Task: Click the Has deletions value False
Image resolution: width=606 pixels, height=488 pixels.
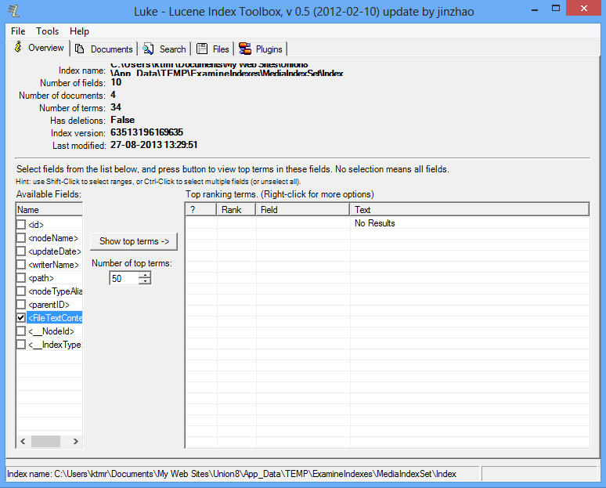Action: point(122,120)
